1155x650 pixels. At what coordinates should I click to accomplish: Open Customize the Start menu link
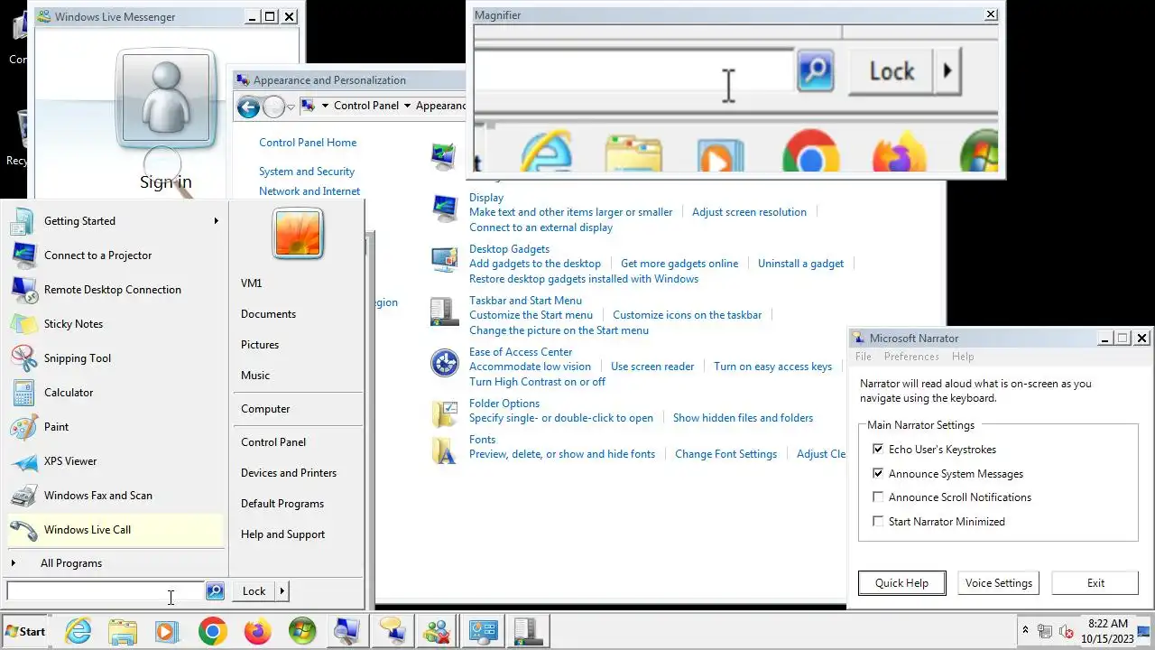[531, 315]
